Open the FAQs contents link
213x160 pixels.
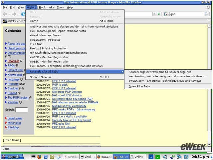(x=11, y=66)
